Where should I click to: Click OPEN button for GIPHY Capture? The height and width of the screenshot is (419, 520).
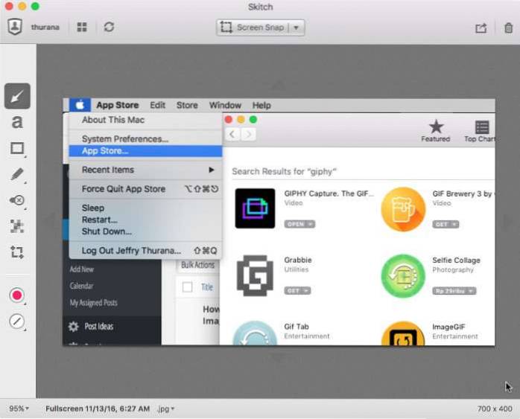[299, 224]
